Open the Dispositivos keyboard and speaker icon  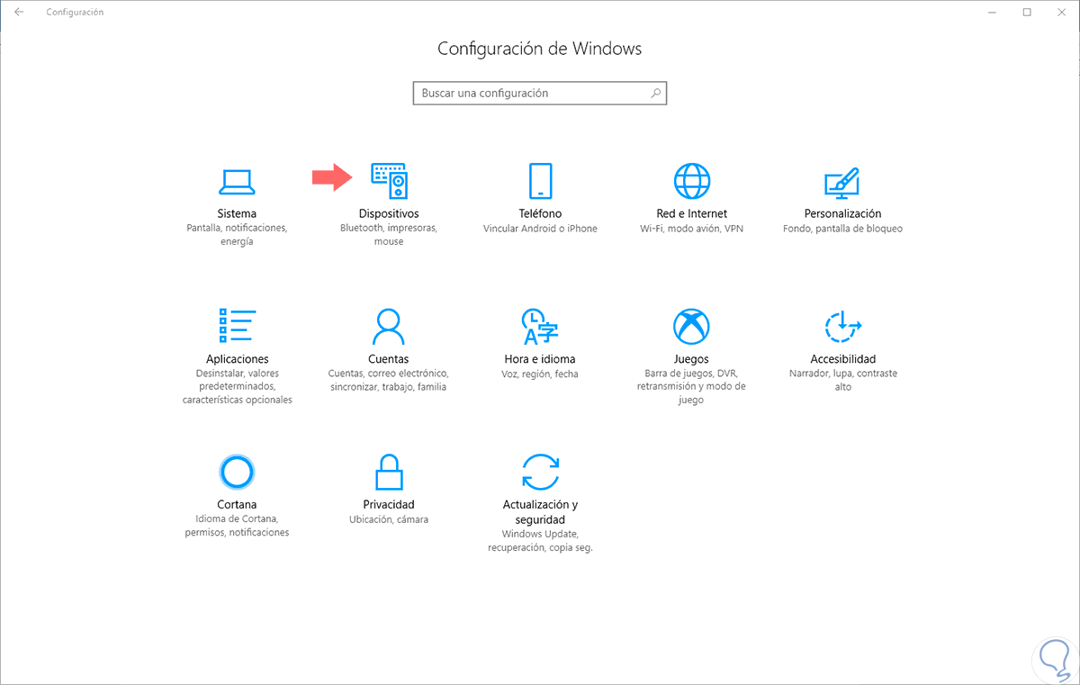coord(389,181)
